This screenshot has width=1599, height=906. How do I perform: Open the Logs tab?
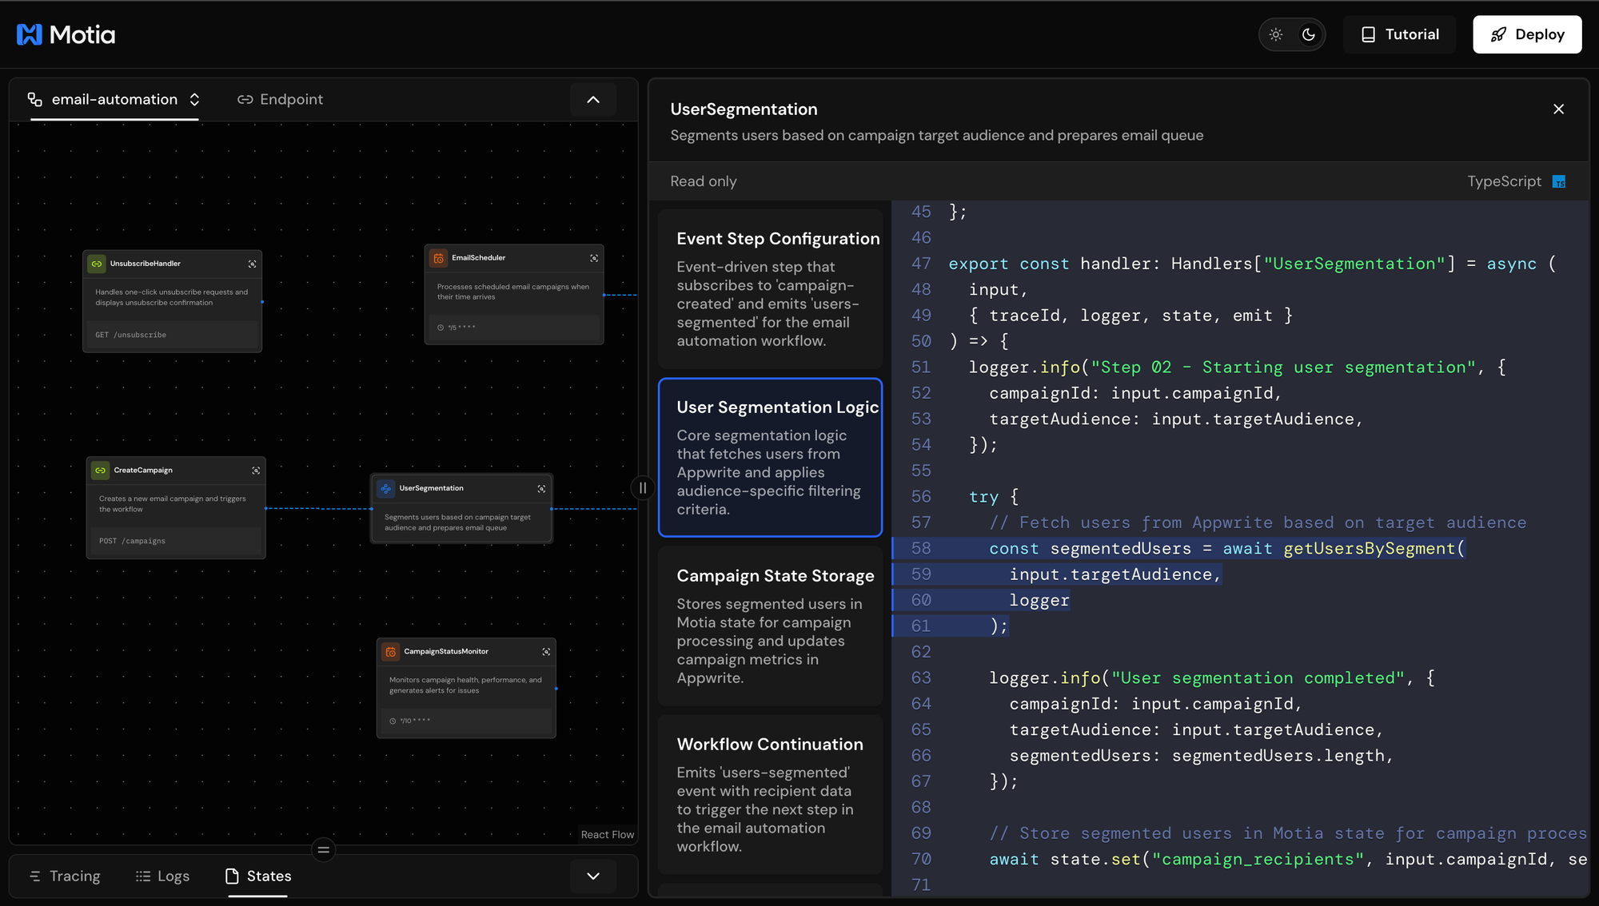[x=163, y=876]
